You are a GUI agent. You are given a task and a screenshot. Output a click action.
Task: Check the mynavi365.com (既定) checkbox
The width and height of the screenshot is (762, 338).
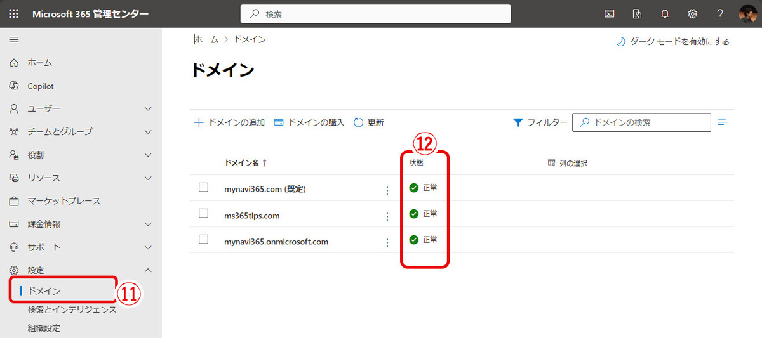tap(204, 188)
